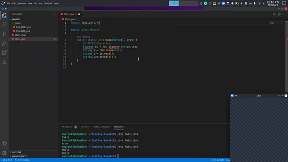Open the Run and Debug view
This screenshot has width=288, height=162.
point(4,43)
